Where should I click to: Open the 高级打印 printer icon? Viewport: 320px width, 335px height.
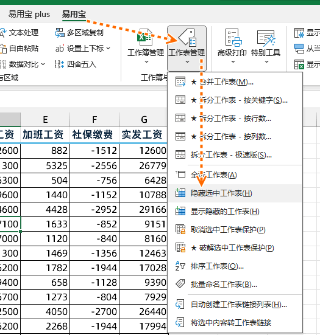(233, 38)
